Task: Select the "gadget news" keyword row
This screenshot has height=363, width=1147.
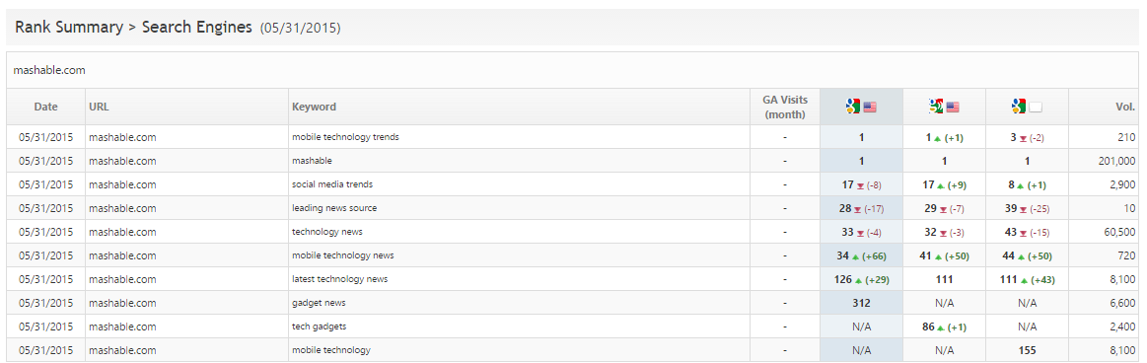Action: (574, 303)
